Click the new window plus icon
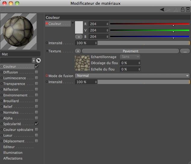Image resolution: width=191 pixels, height=164 pixels. pyautogui.click(x=188, y=10)
